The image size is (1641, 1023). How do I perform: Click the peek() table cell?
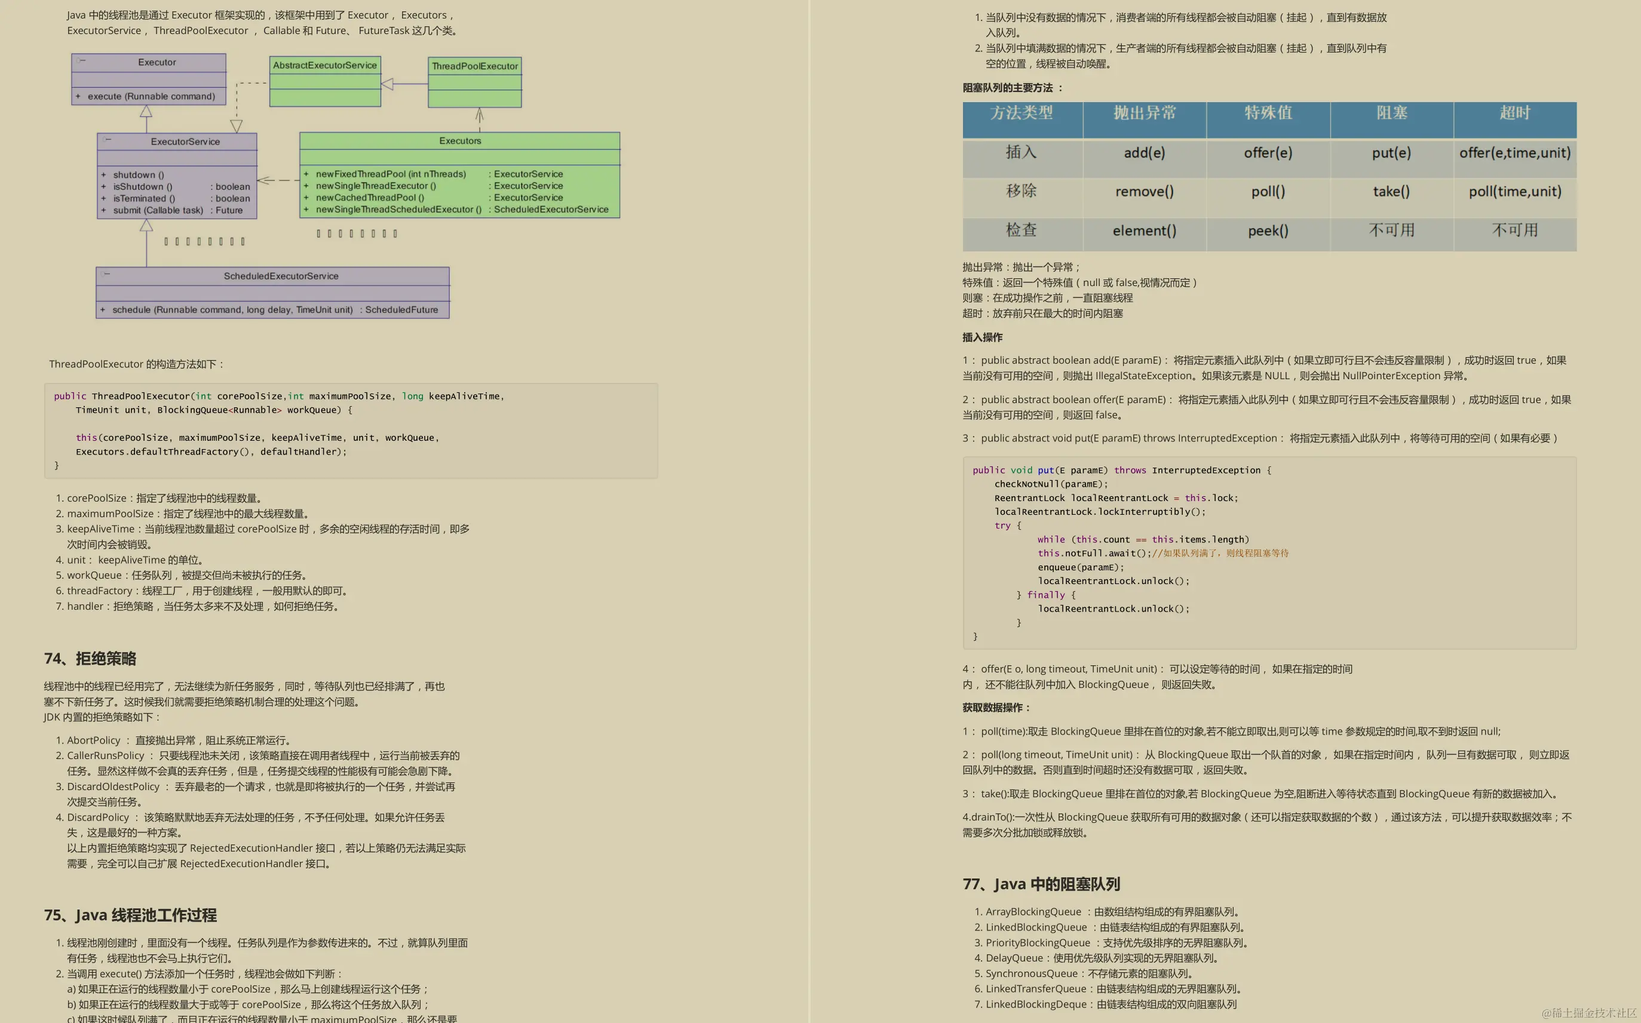coord(1268,231)
